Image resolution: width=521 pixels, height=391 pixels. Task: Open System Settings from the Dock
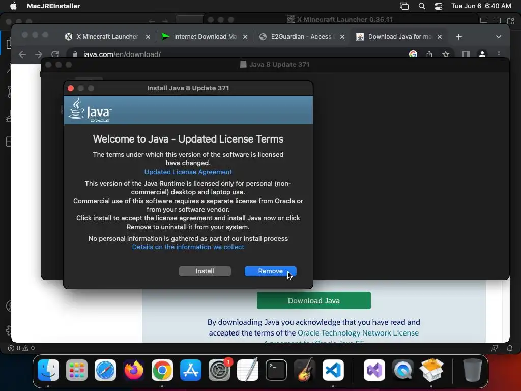[x=219, y=370]
